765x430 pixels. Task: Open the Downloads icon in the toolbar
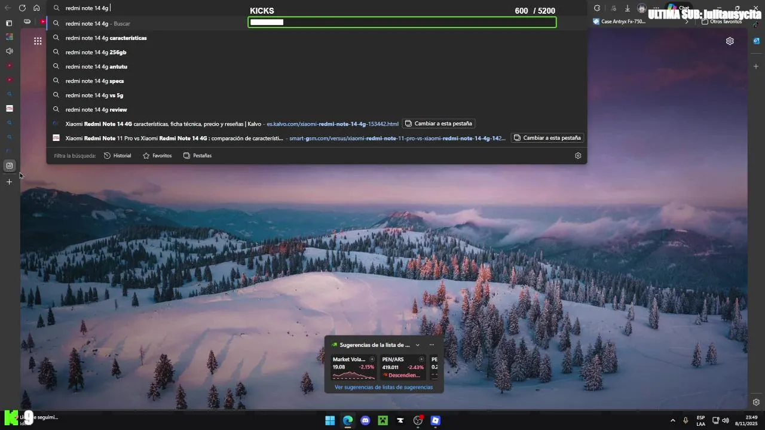[628, 8]
